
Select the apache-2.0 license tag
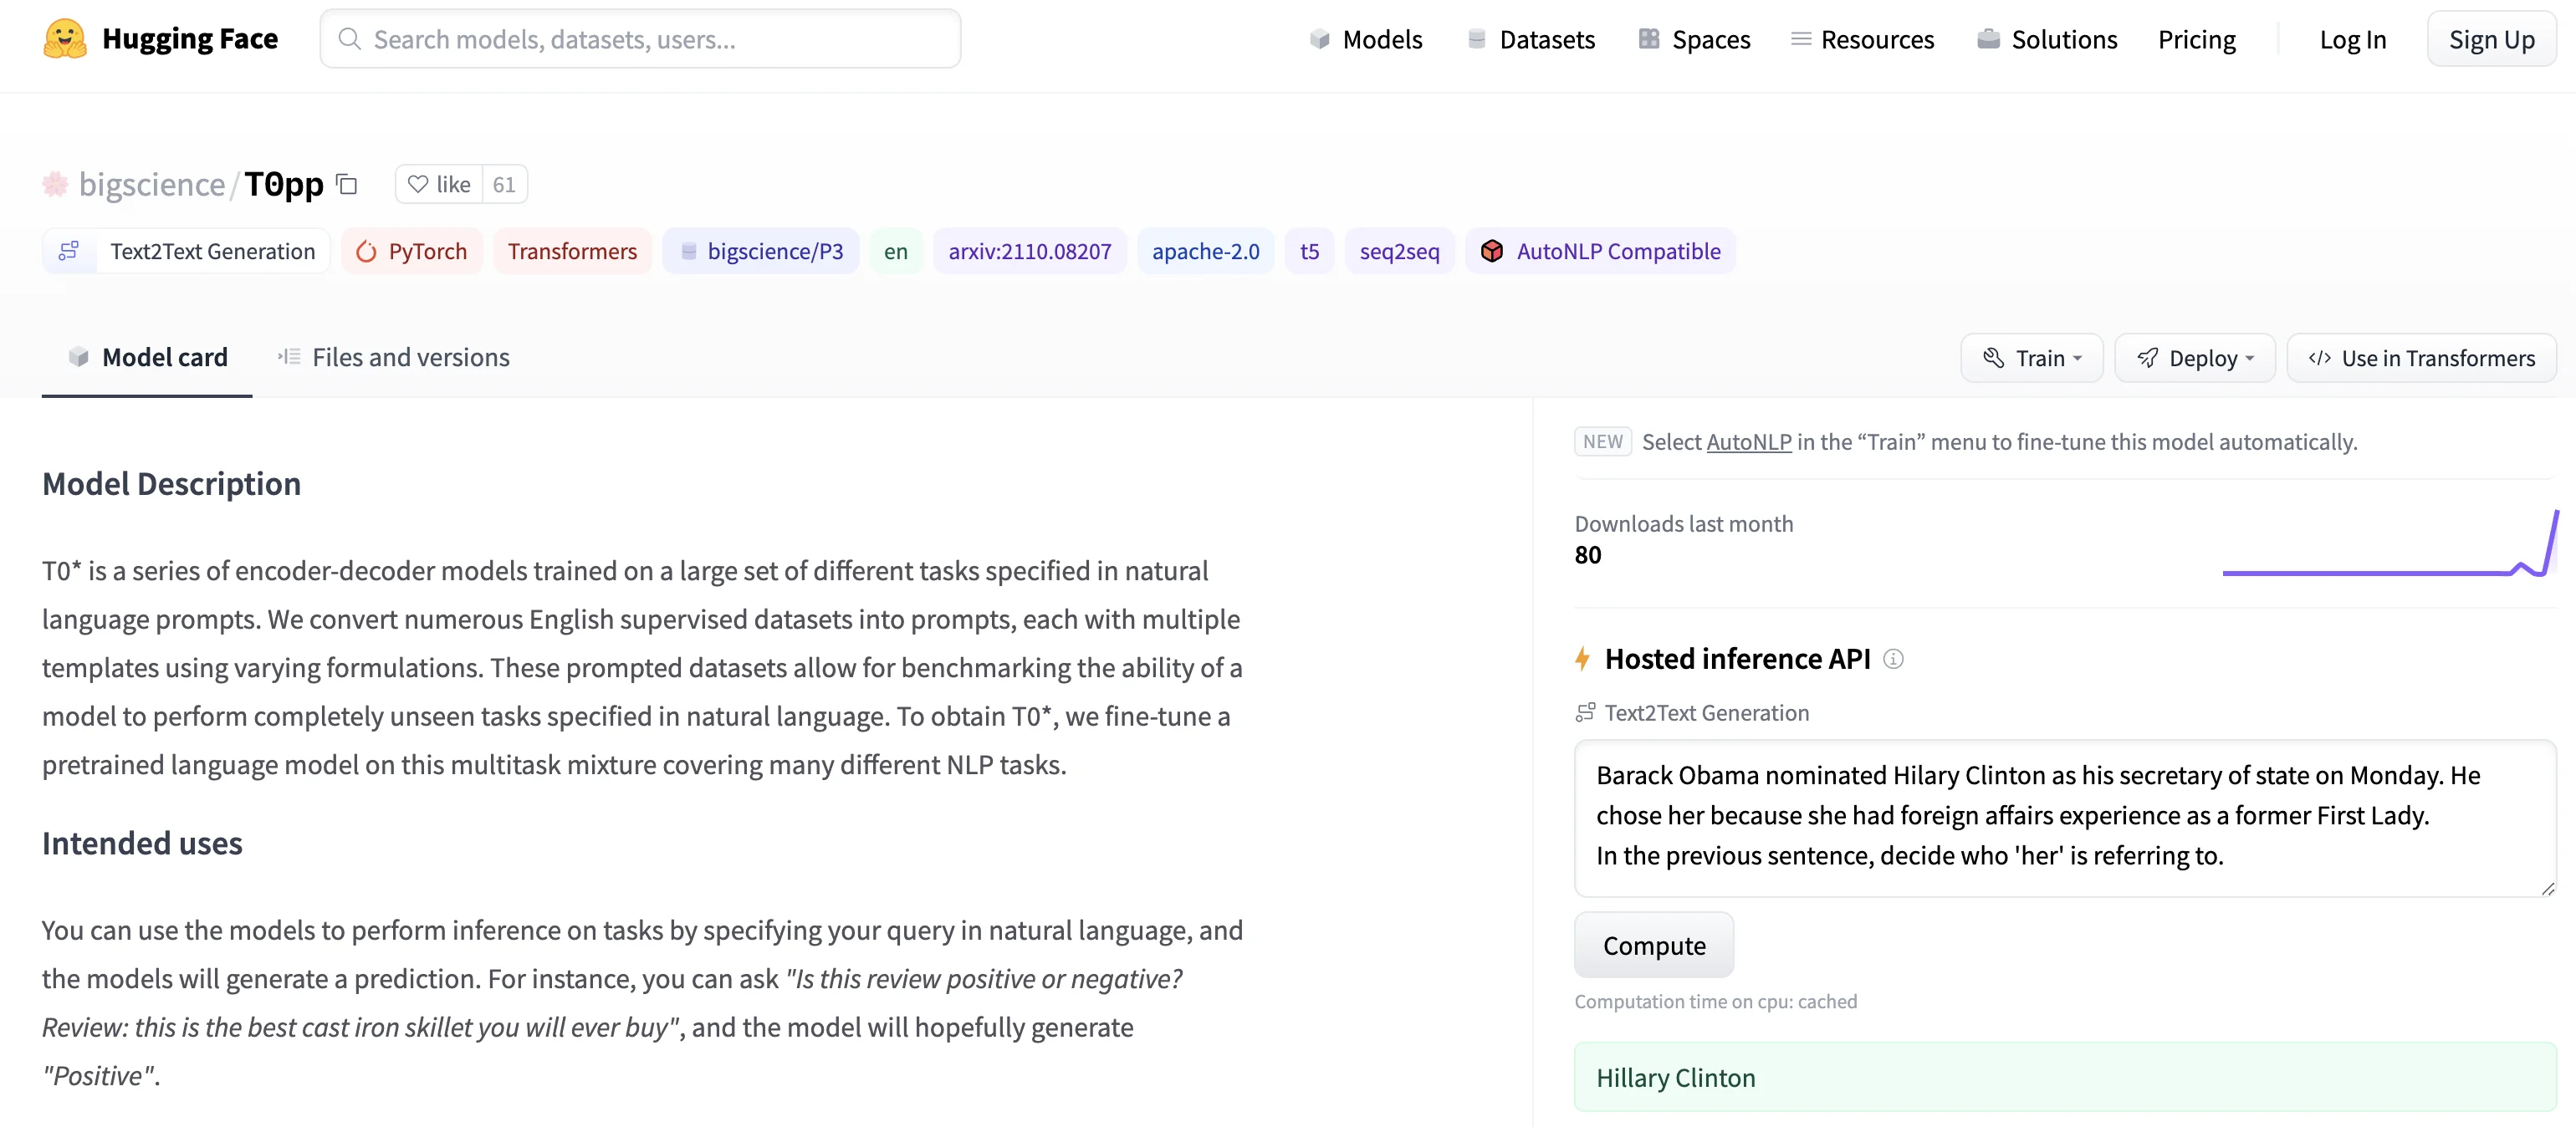(x=1205, y=251)
